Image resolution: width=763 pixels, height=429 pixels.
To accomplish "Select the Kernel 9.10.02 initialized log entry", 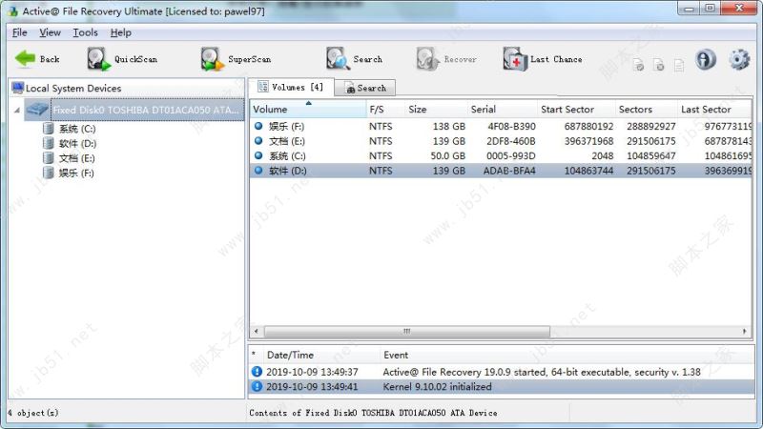I will tap(502, 387).
